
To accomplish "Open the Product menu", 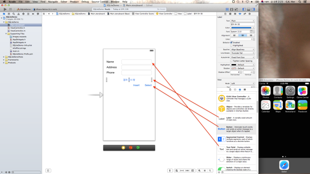I will point(74,2).
